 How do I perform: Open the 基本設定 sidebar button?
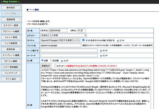[11, 8]
